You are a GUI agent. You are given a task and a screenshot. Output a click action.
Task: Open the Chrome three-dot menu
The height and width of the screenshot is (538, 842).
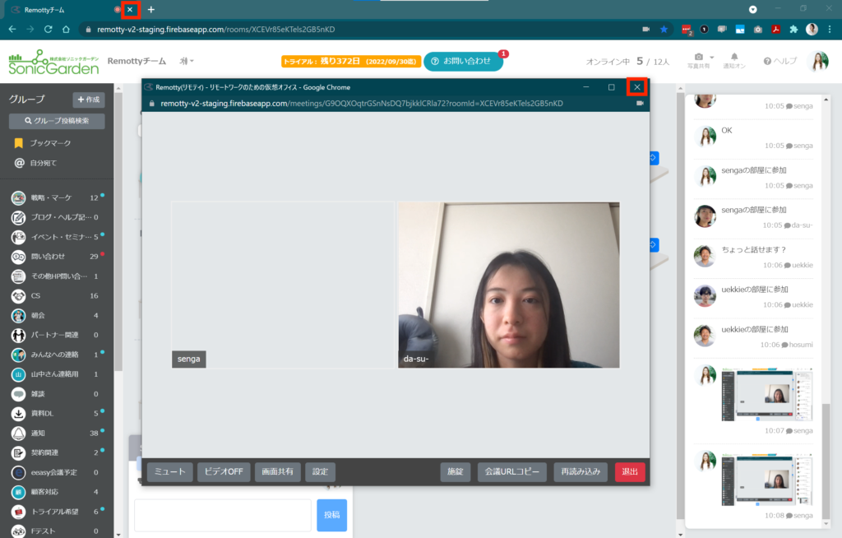(830, 30)
